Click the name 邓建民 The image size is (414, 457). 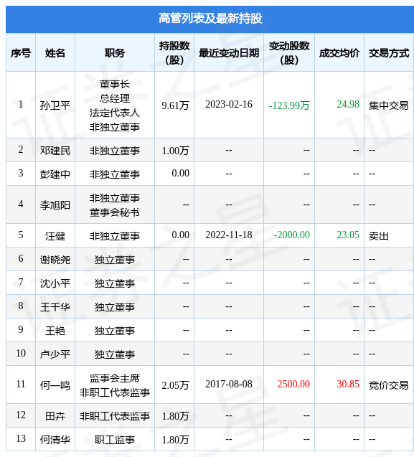click(55, 151)
